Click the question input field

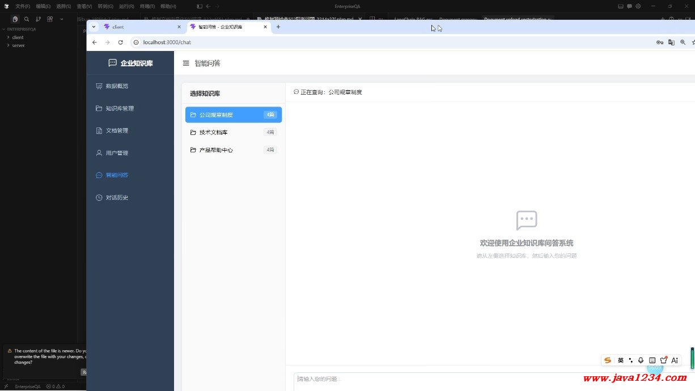click(x=488, y=379)
